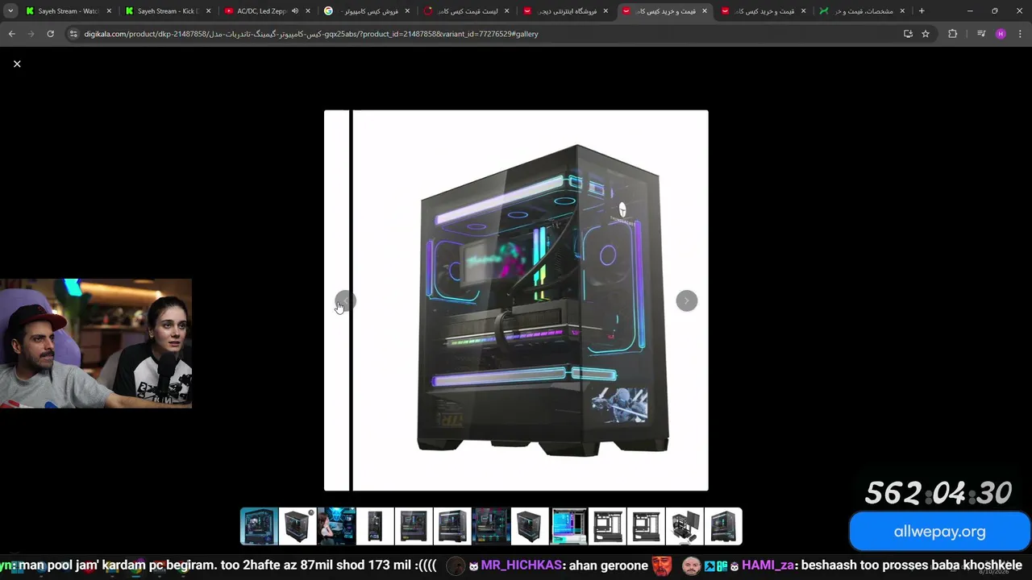The height and width of the screenshot is (580, 1032).
Task: Open the narrow front-view case thumbnail
Action: point(375,527)
